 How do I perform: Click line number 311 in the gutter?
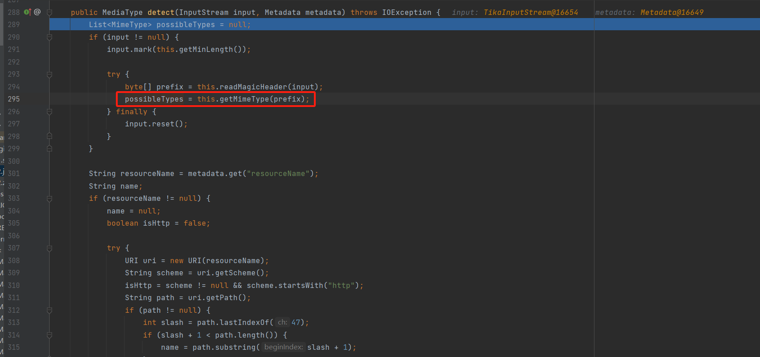click(14, 297)
